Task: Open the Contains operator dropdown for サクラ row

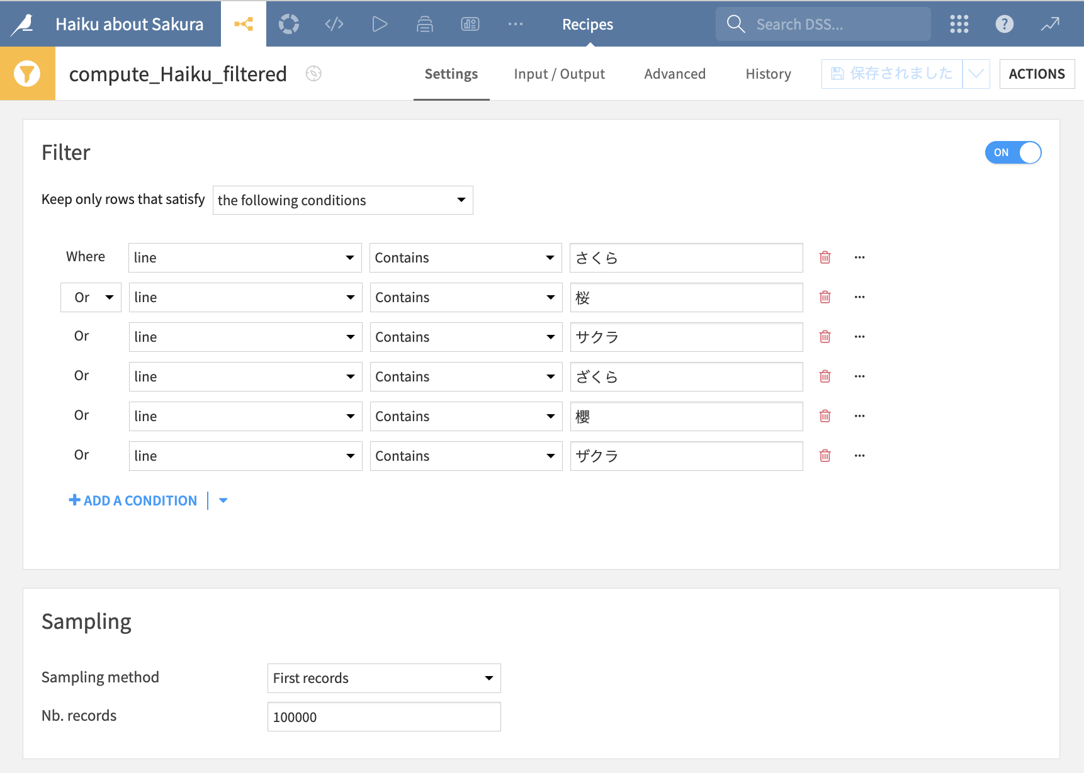Action: (466, 337)
